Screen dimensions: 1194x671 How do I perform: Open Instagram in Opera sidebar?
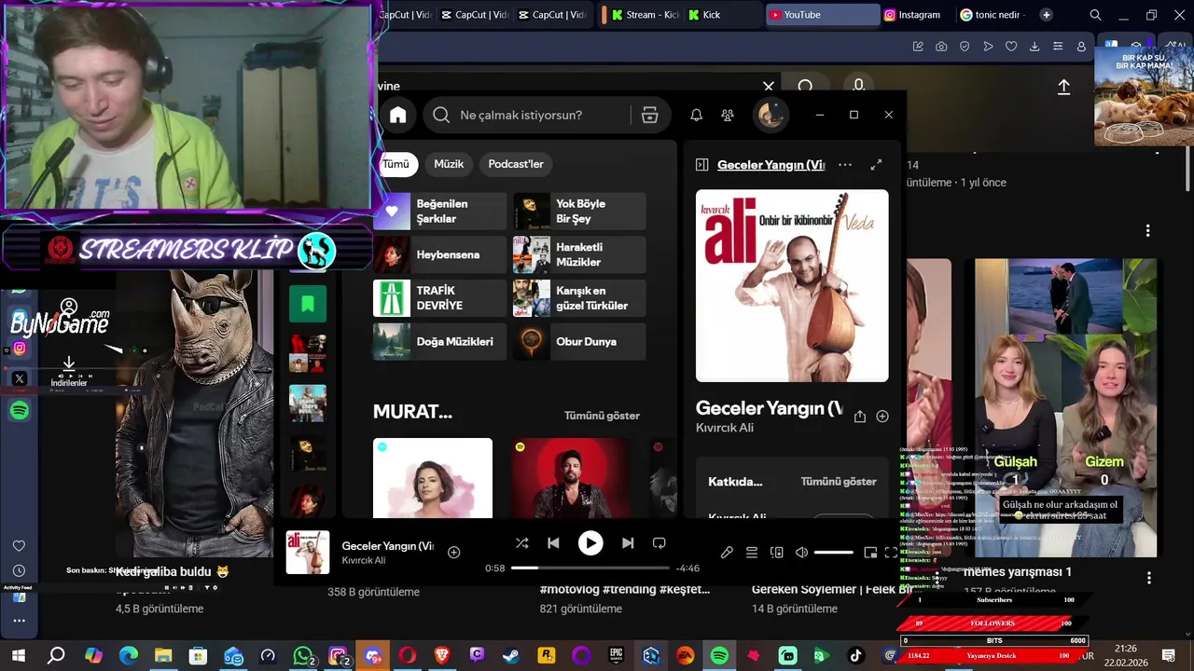pos(20,349)
